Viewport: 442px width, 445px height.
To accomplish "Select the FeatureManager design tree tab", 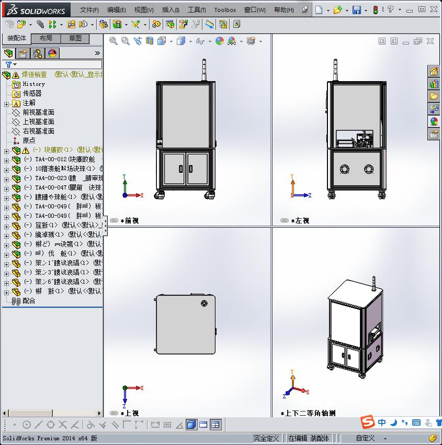I will (8, 53).
